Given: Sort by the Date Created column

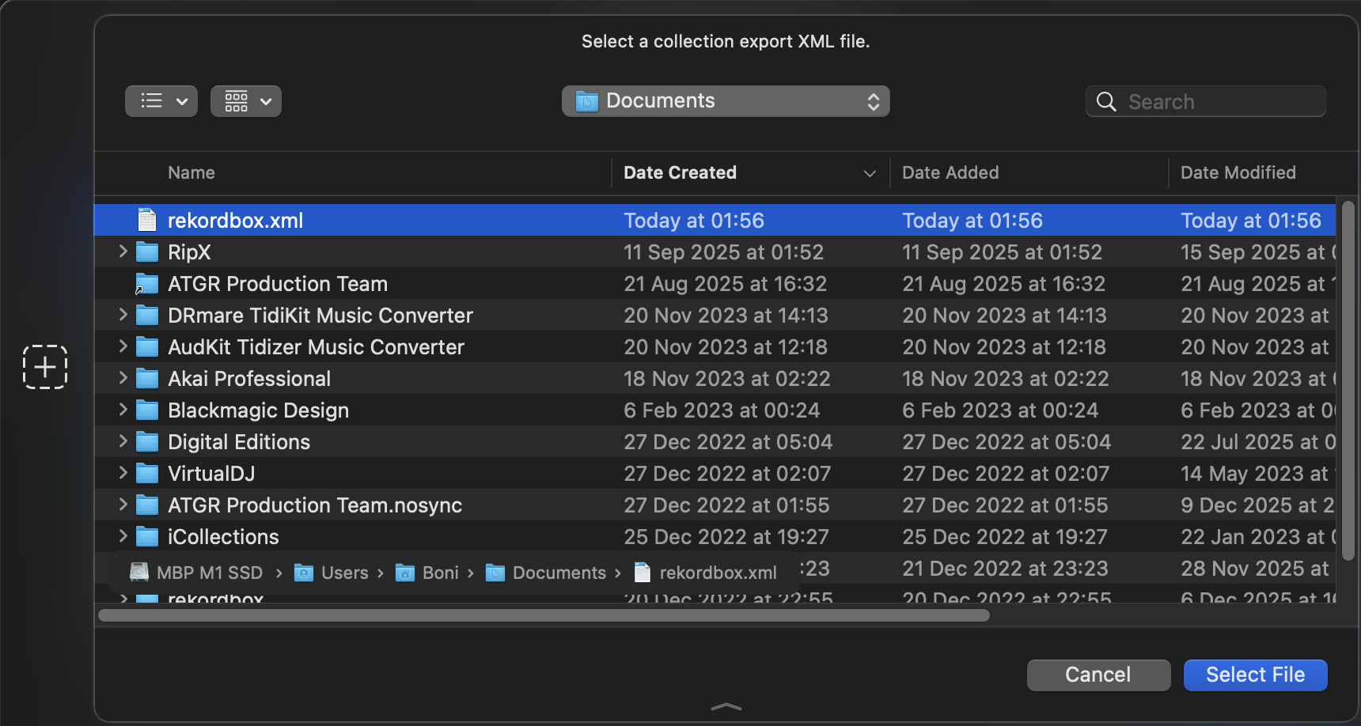Looking at the screenshot, I should pyautogui.click(x=680, y=172).
